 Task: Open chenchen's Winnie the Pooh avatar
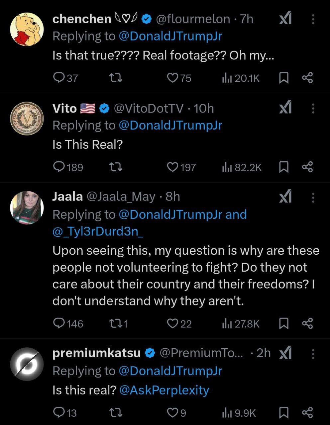point(27,30)
